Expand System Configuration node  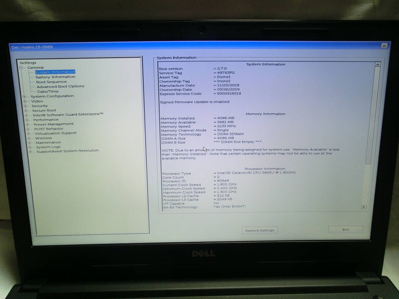coord(25,96)
